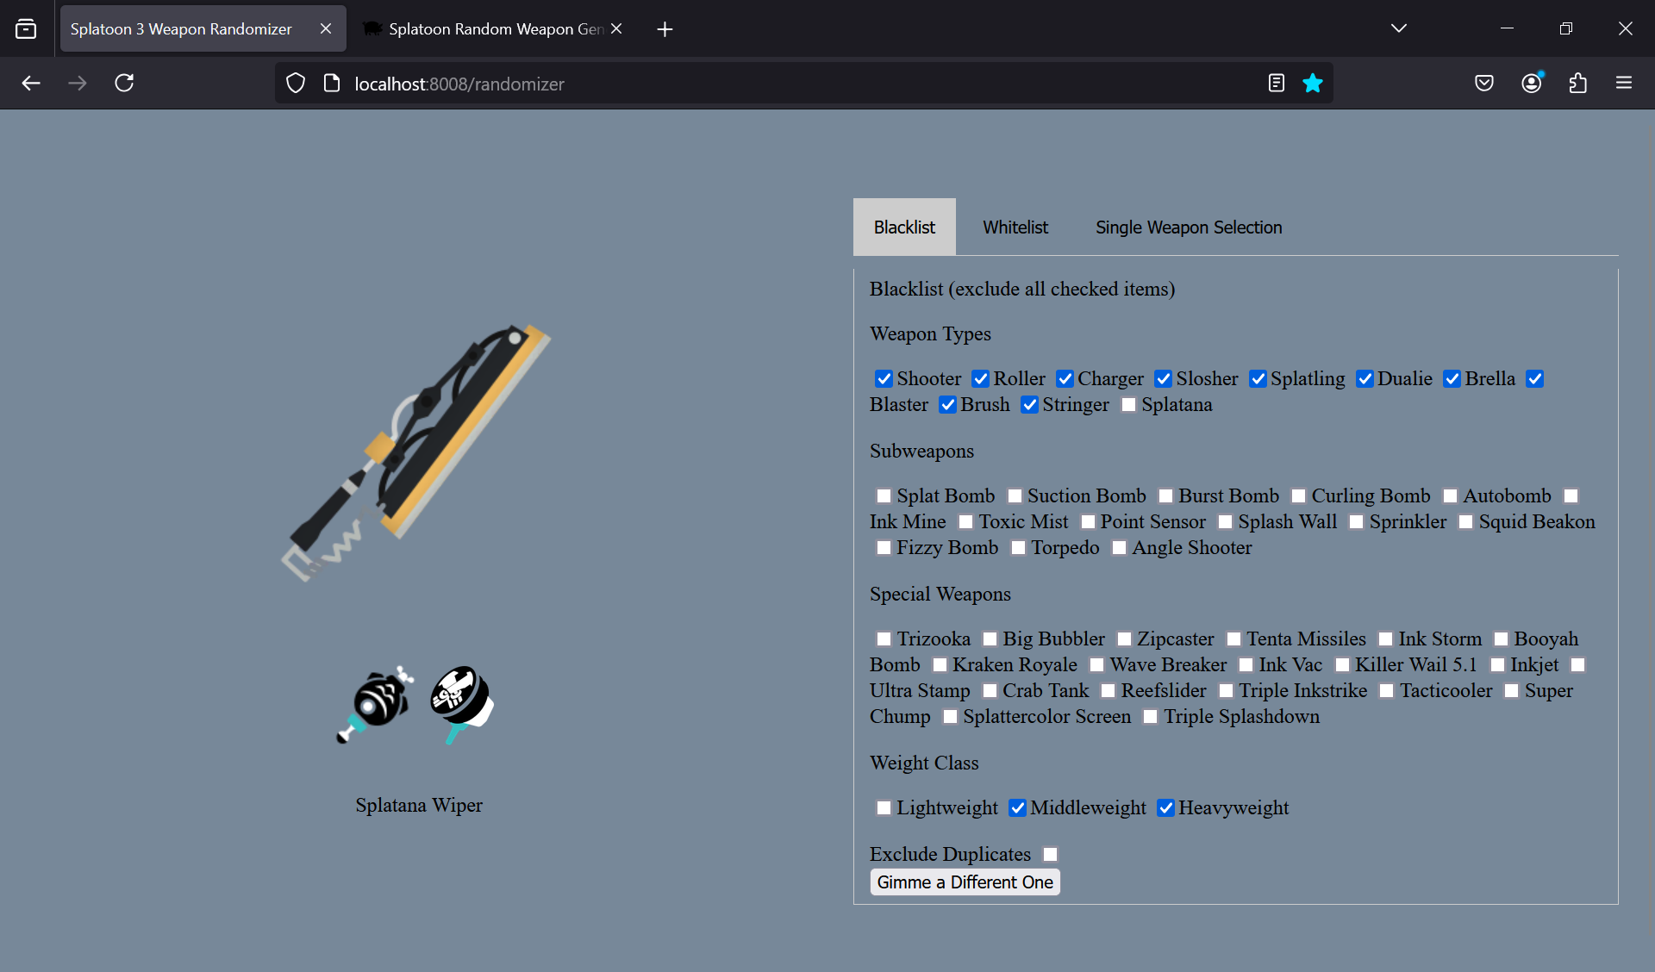This screenshot has height=972, width=1655.
Task: Open the Firefox extensions icon
Action: 1577,84
